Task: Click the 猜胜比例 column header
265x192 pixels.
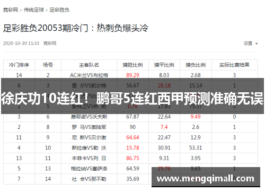Action: (x=132, y=65)
